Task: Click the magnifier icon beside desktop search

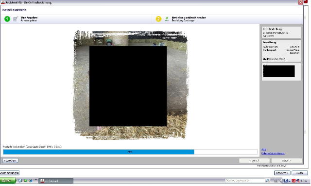Action: pos(267,181)
